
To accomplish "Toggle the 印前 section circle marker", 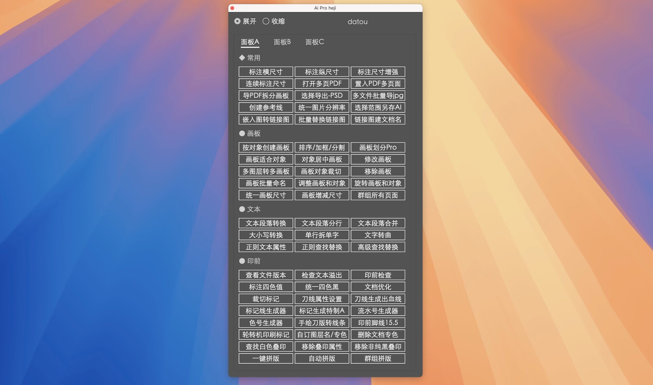I will 242,261.
